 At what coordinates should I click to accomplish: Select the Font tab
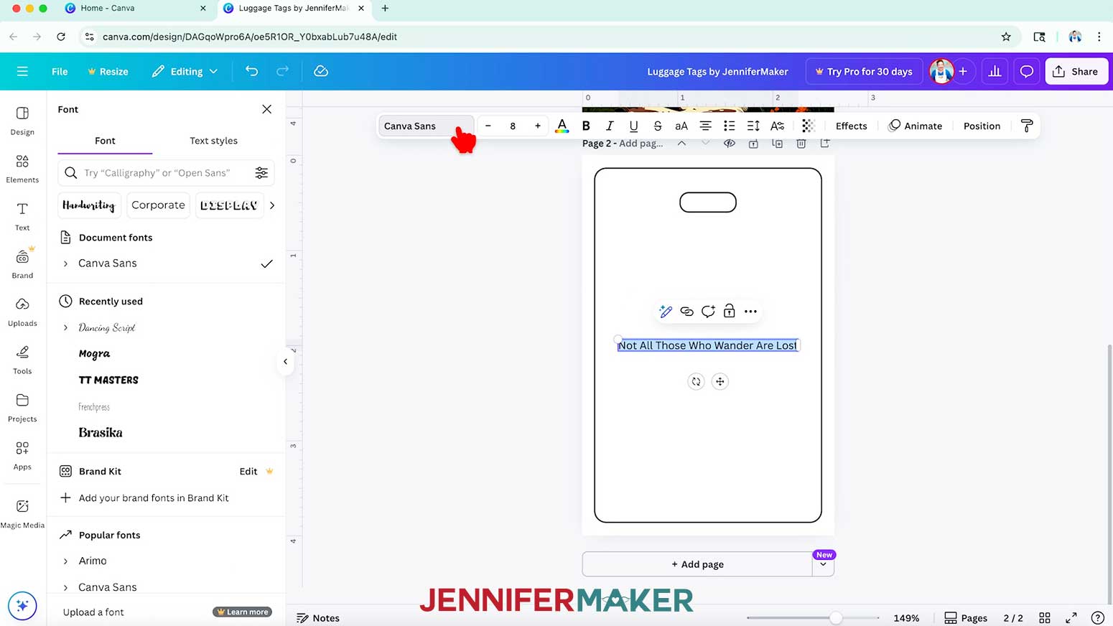105,141
